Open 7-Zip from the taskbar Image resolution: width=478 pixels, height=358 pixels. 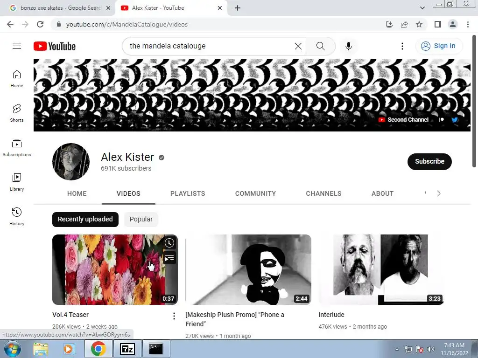coord(127,349)
